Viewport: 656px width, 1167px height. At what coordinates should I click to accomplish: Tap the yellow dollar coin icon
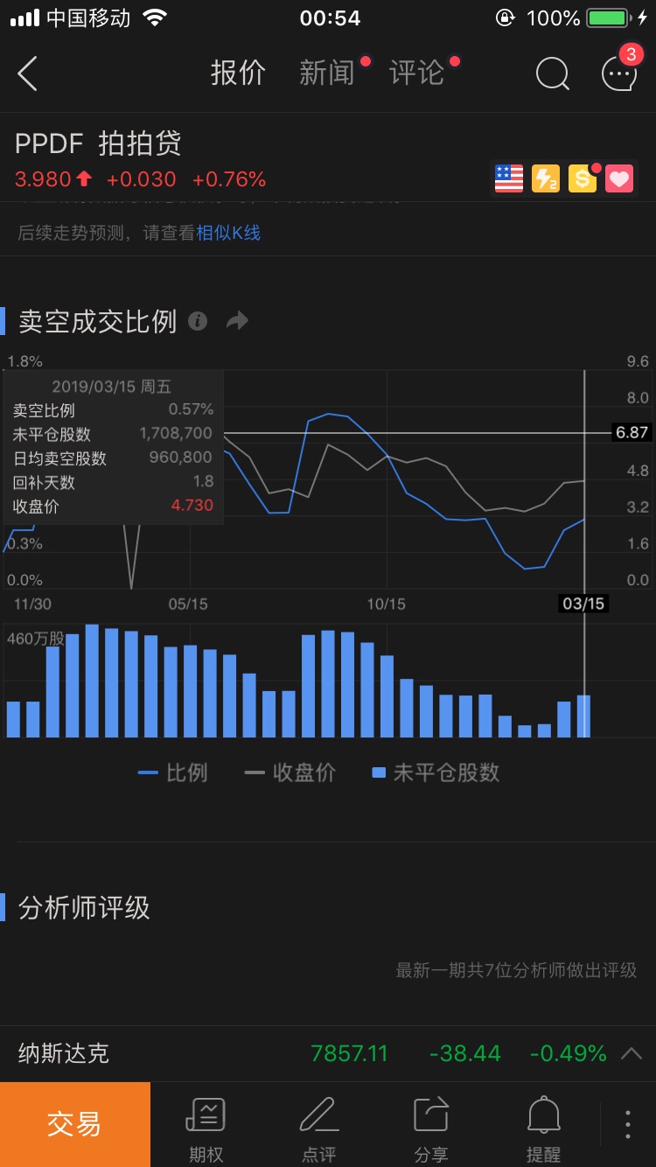coord(583,178)
